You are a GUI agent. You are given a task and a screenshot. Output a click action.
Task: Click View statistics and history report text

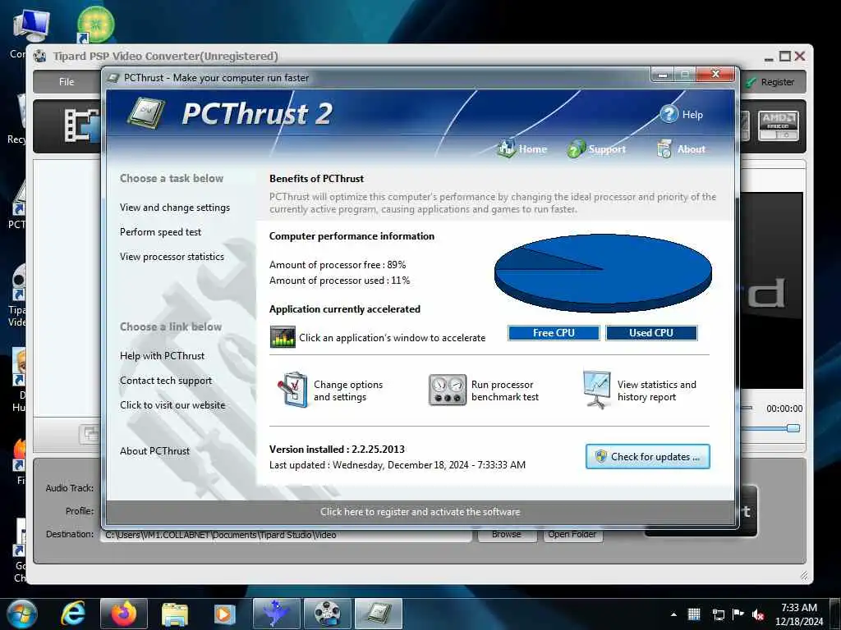pyautogui.click(x=656, y=390)
